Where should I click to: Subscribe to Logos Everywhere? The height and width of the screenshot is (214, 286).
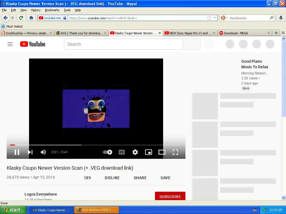click(x=170, y=196)
